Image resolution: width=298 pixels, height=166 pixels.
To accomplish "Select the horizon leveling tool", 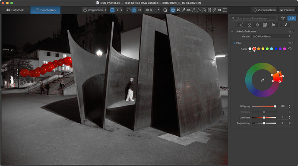I will tap(189, 10).
